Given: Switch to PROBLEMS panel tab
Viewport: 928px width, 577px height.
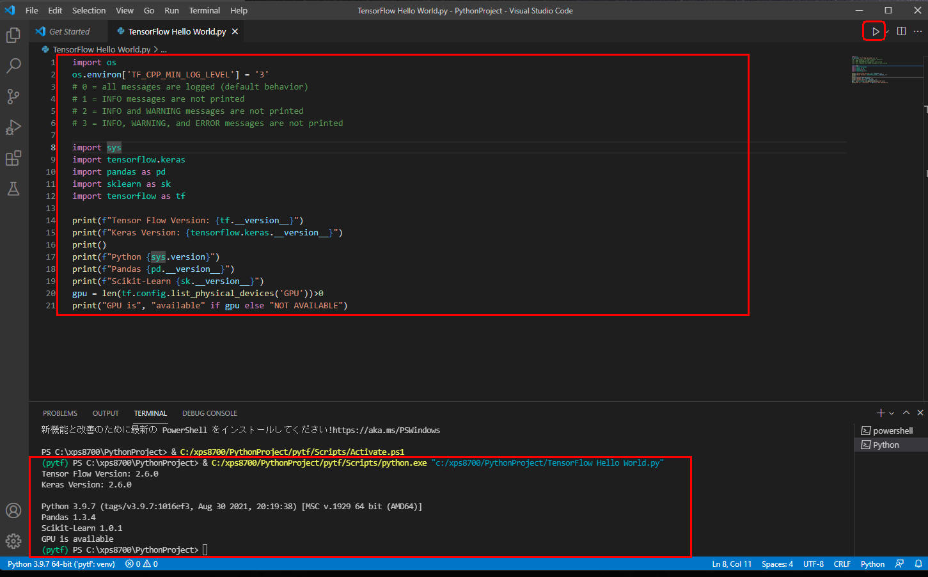Looking at the screenshot, I should 60,413.
